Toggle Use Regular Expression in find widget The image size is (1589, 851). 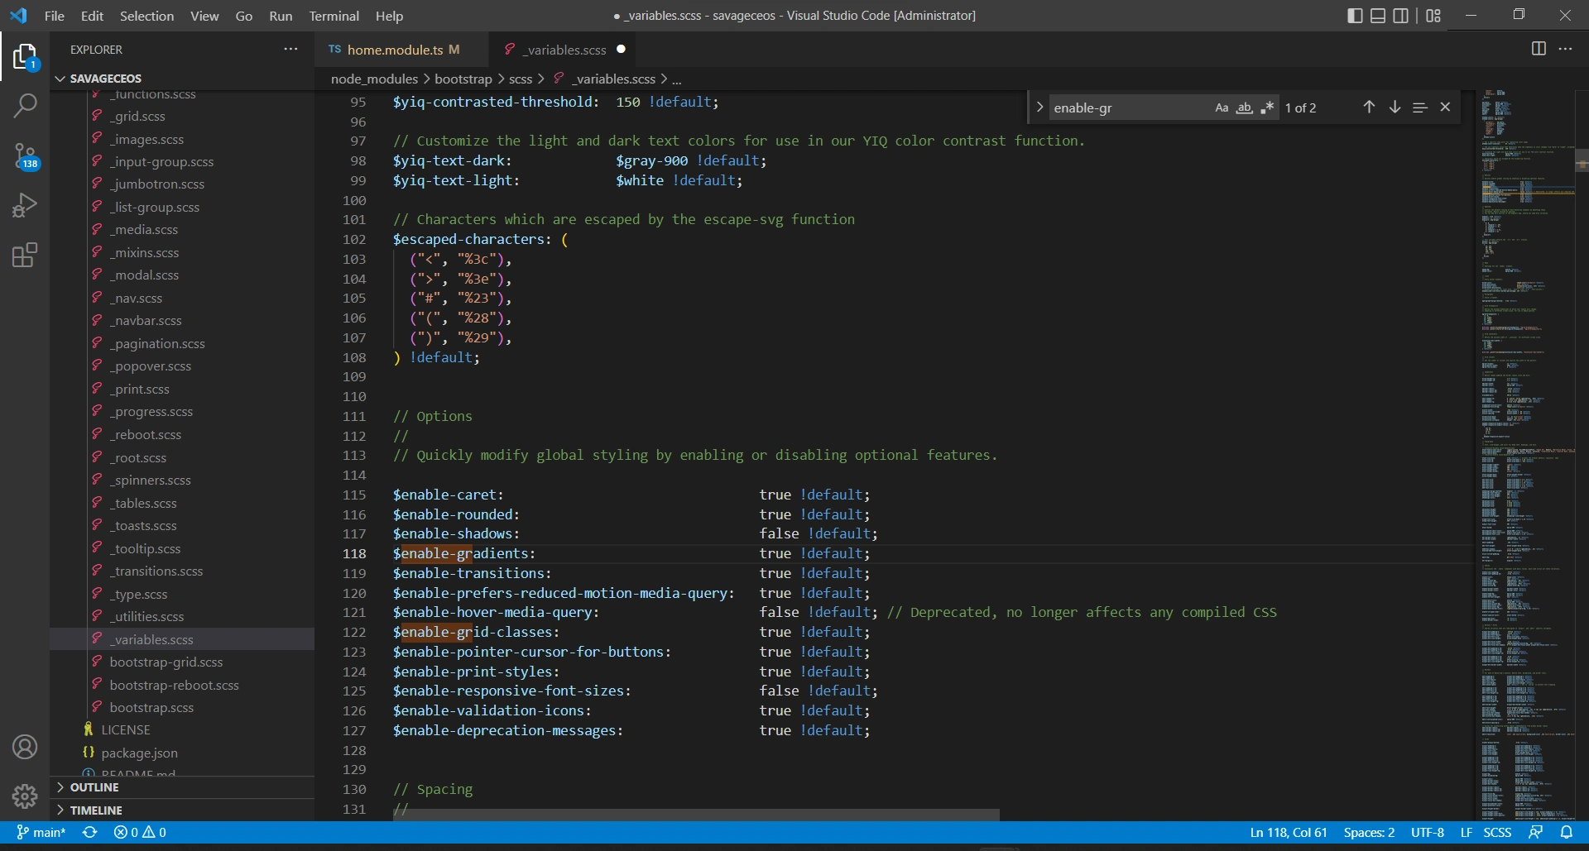(x=1267, y=108)
